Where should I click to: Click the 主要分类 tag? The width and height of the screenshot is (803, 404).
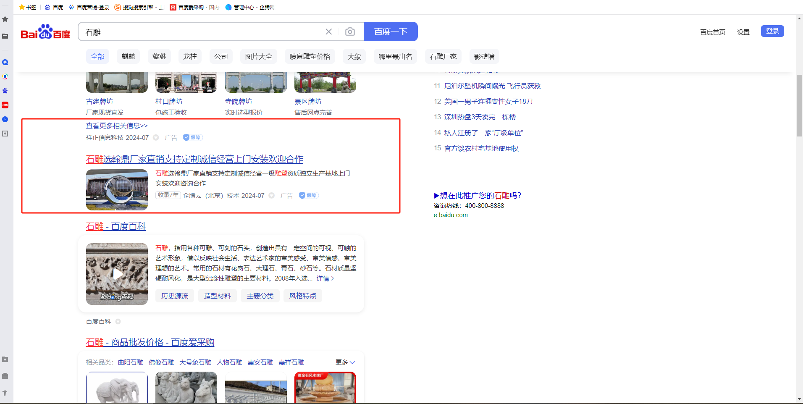(x=260, y=296)
